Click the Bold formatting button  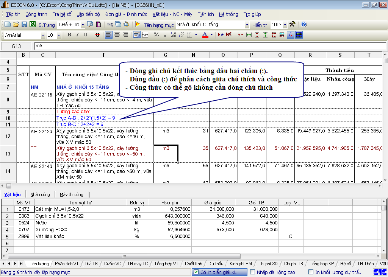(x=69, y=35)
